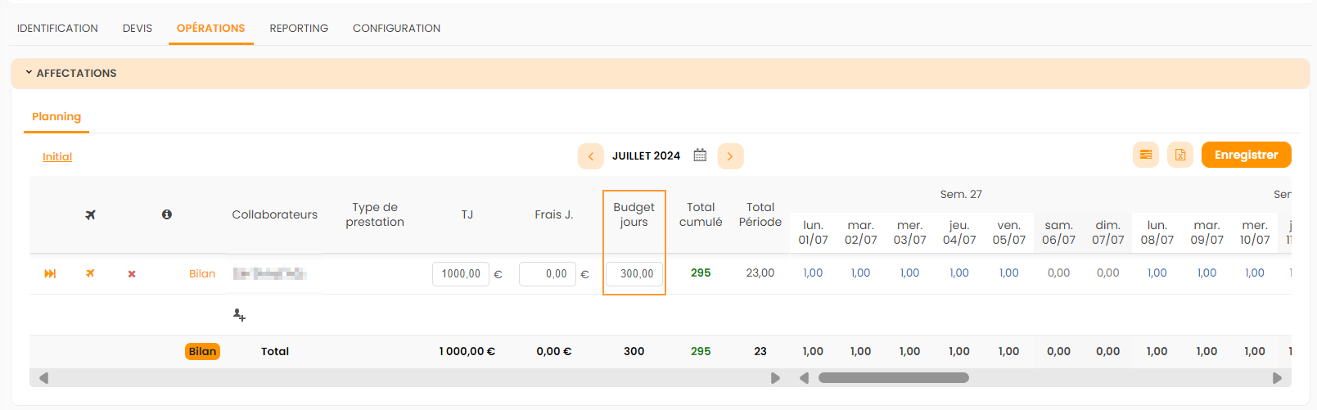
Task: Click the horizontal scrollbar thumb under days
Action: coord(893,378)
